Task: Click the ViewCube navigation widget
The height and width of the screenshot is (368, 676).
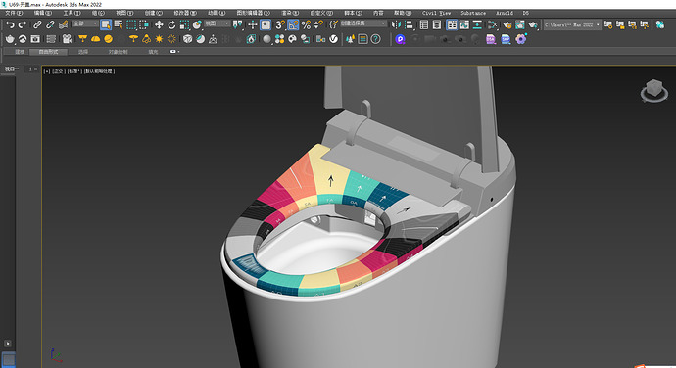Action: pos(654,91)
